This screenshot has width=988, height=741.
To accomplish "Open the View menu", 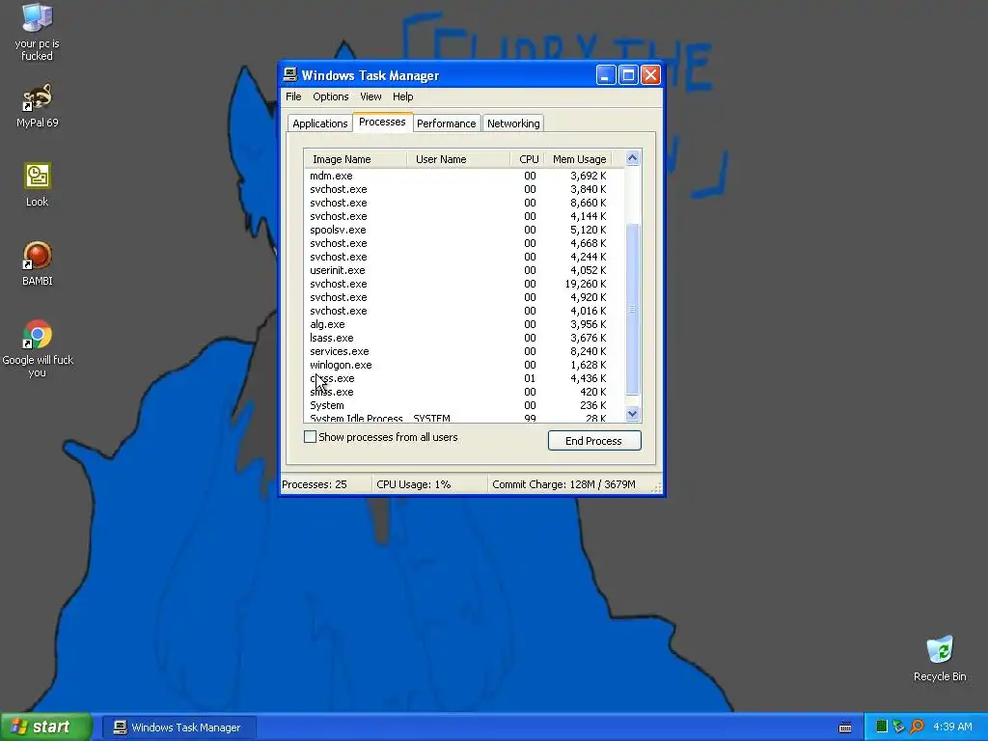I will (x=370, y=96).
